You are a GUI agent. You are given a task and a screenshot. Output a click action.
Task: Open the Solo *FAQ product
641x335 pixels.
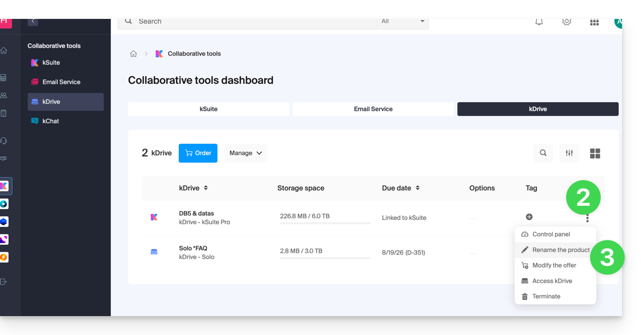tap(193, 248)
